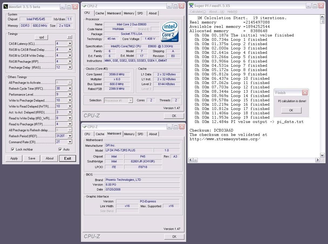Open the Refresh Cycle Time (tRFC) dropdown
328x244 pixels.
click(x=70, y=88)
